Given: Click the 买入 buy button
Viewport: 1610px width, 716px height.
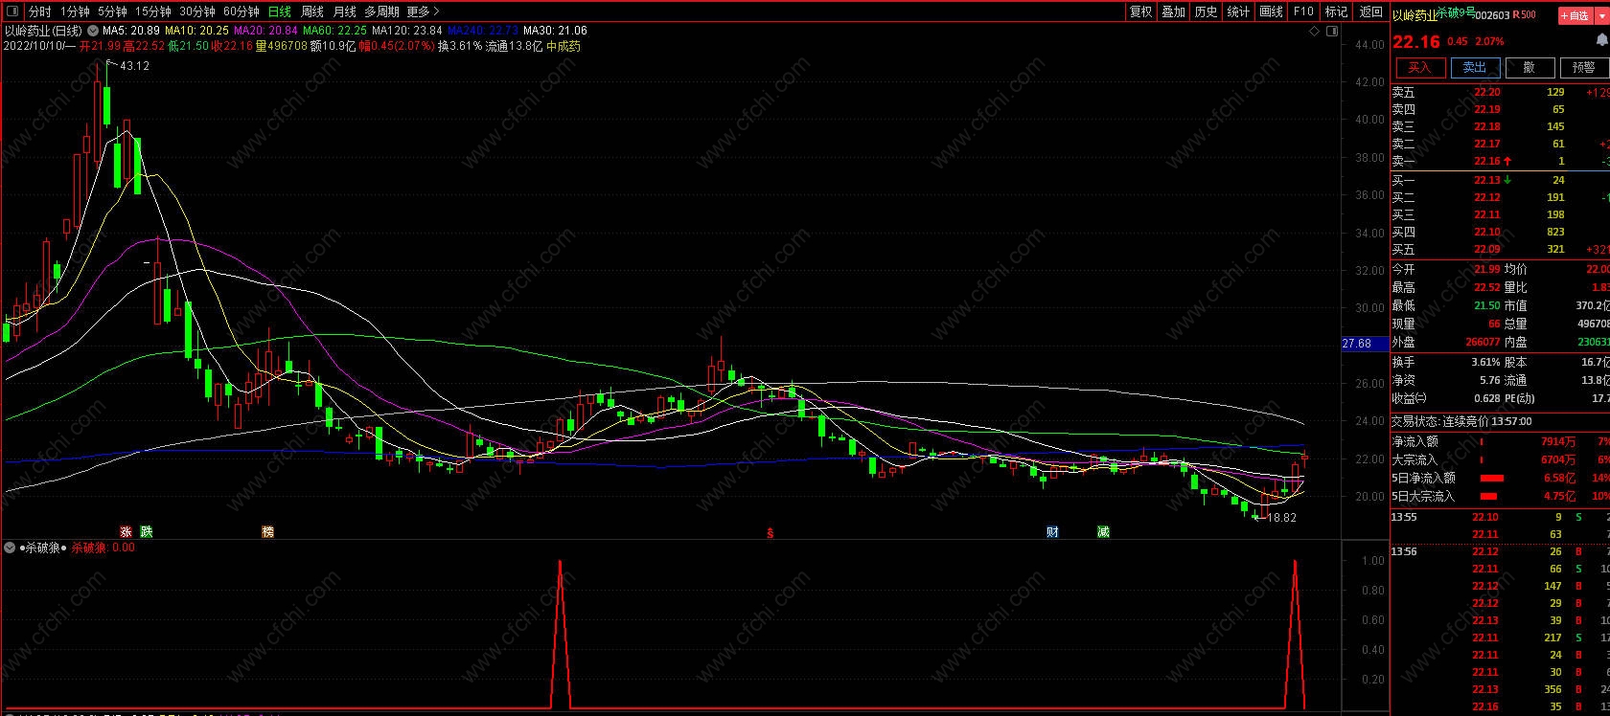Looking at the screenshot, I should pyautogui.click(x=1418, y=67).
